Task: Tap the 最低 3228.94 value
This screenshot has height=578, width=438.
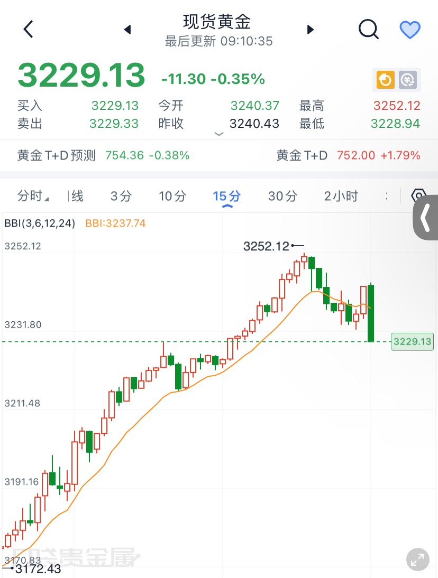Action: click(396, 124)
